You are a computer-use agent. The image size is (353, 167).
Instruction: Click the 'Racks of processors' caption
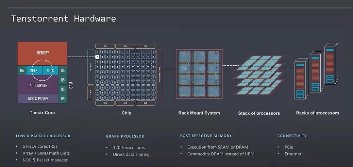point(317,113)
